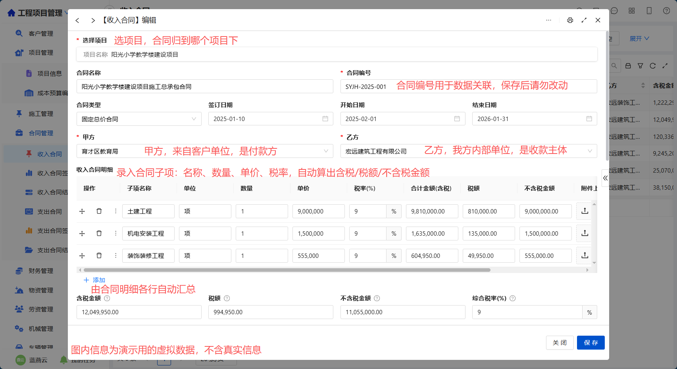Go to previous record arrow in dialog header
The image size is (677, 369).
pos(77,20)
